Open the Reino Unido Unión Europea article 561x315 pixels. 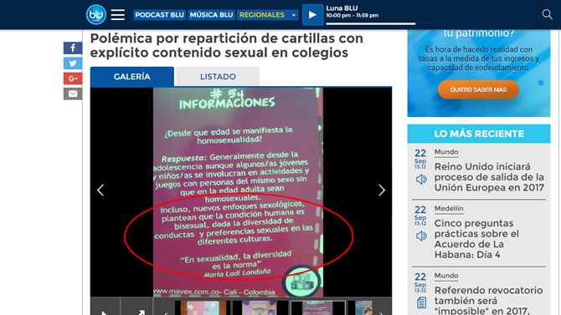pyautogui.click(x=489, y=177)
